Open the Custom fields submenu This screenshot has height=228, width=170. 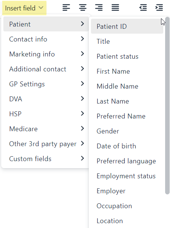[x=46, y=158]
